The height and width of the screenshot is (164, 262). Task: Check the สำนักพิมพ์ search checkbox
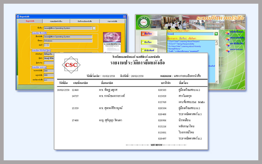tap(143, 50)
